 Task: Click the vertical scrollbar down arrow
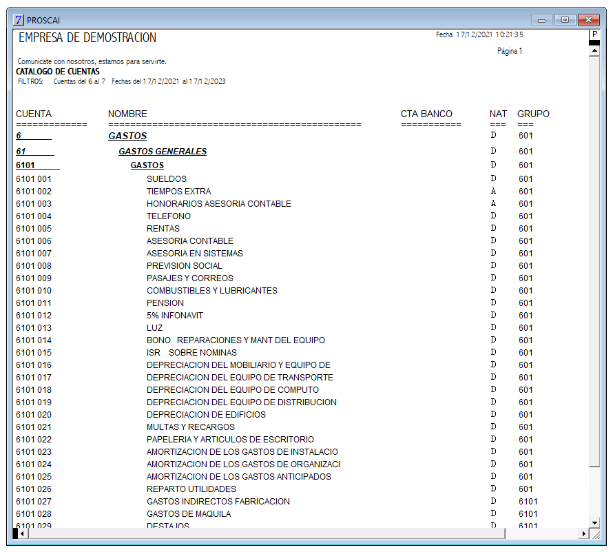tap(594, 522)
